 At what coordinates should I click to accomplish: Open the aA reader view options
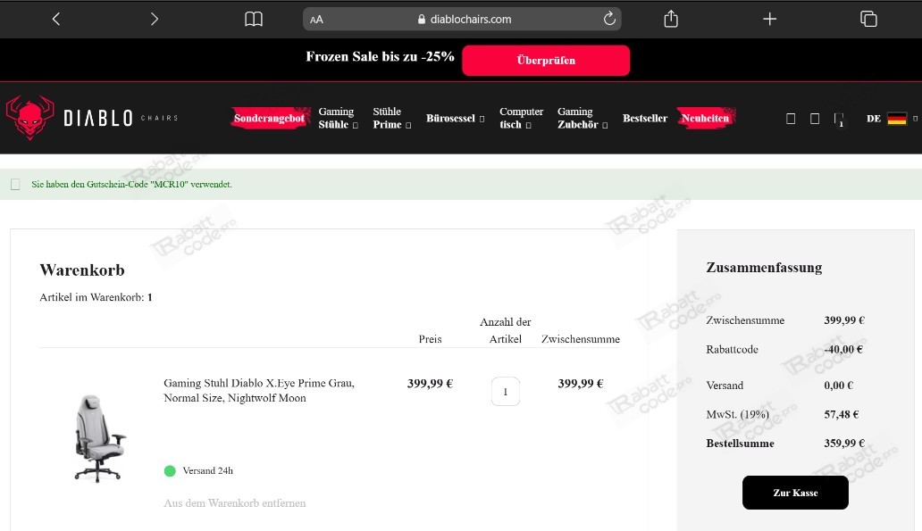pos(316,19)
